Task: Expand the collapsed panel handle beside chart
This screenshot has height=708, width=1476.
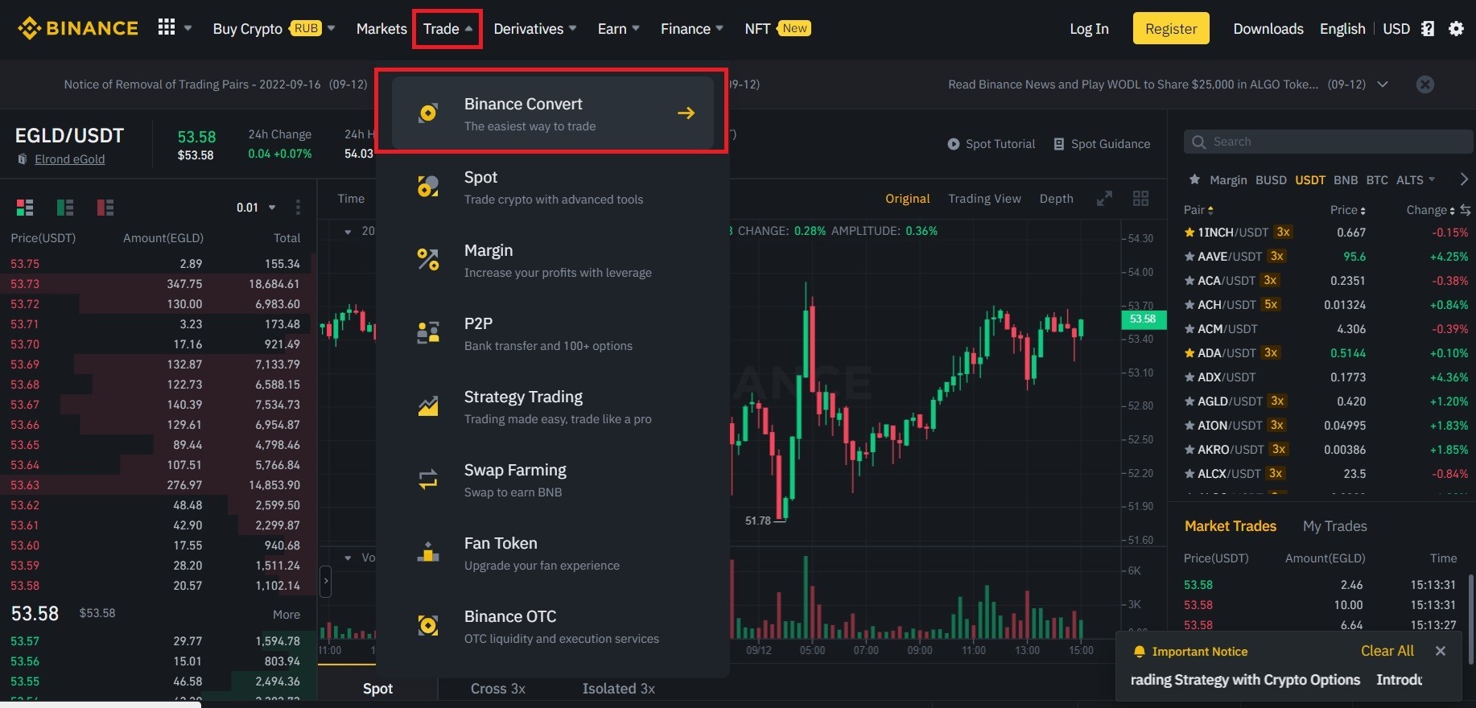Action: point(325,580)
